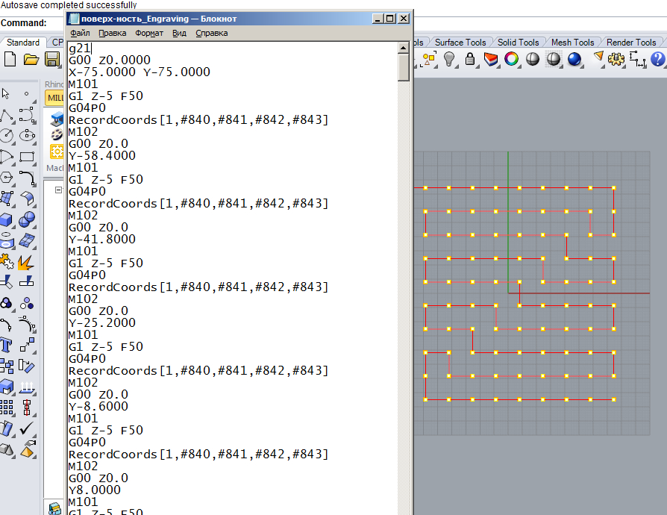This screenshot has width=667, height=515.
Task: Click the MILL tab in the Rhino side panel
Action: [x=55, y=98]
